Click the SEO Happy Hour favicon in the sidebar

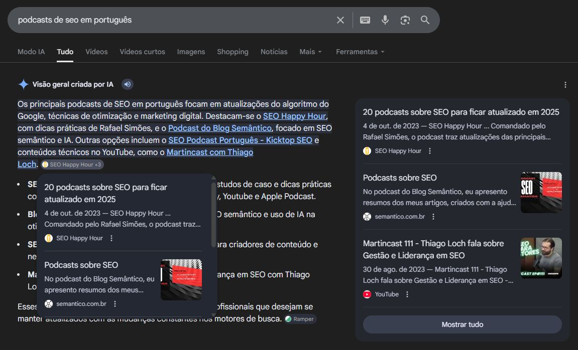pyautogui.click(x=367, y=151)
